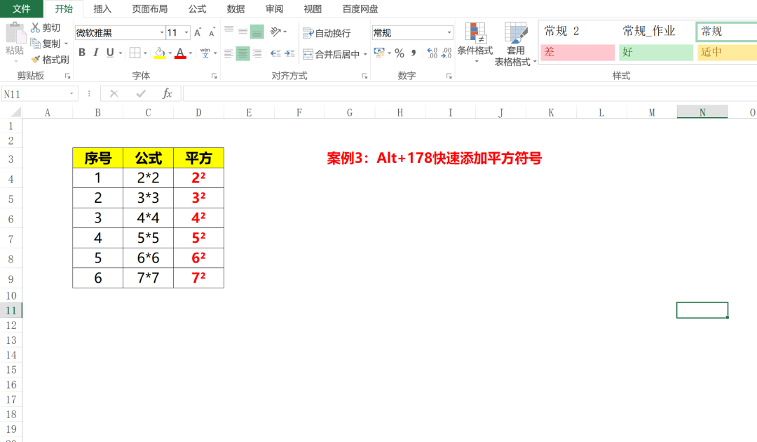Image resolution: width=757 pixels, height=442 pixels.
Task: Switch to the 页面布局 tab
Action: (150, 8)
